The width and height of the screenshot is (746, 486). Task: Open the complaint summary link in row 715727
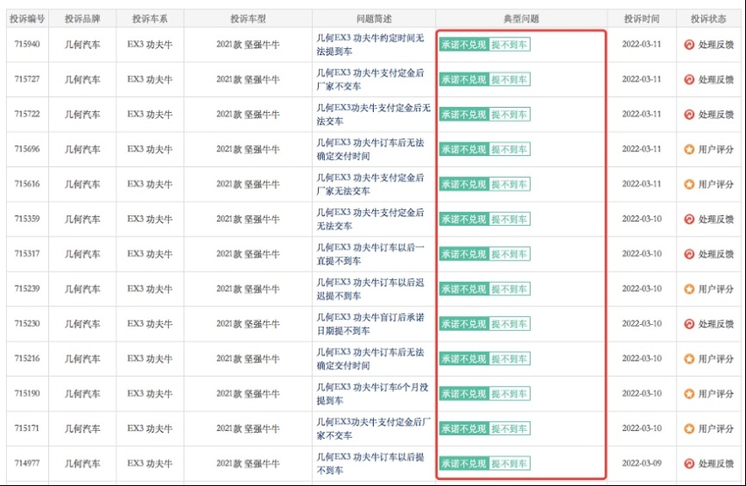370,80
